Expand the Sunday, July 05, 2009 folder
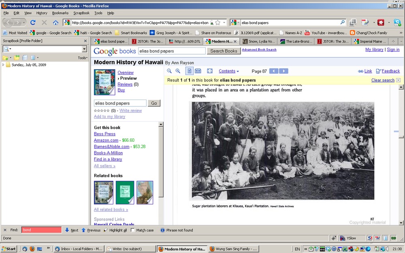 [3, 65]
